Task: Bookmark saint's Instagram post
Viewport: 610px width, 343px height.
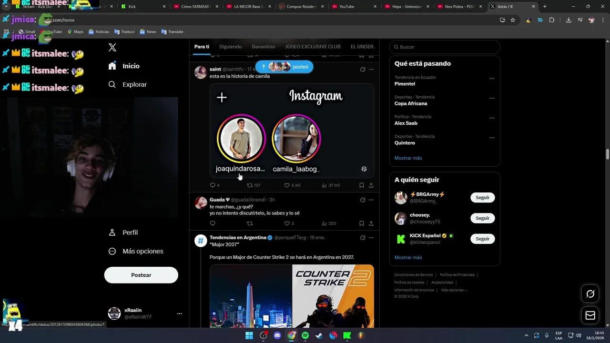Action: click(362, 185)
